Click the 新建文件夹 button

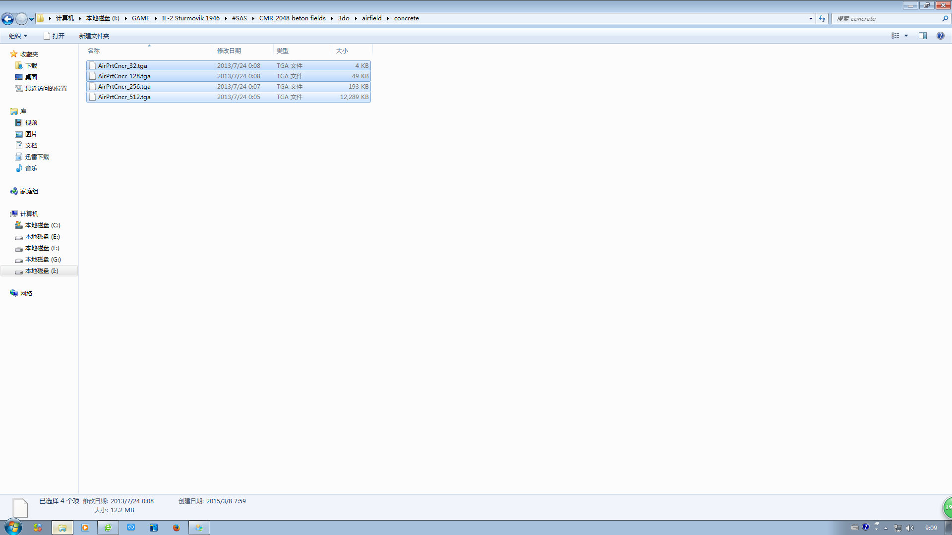94,36
